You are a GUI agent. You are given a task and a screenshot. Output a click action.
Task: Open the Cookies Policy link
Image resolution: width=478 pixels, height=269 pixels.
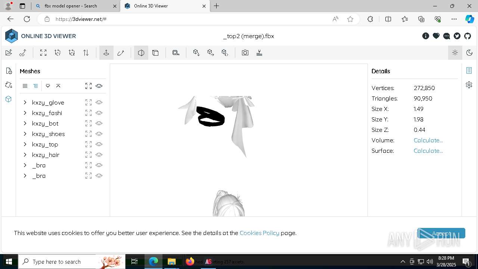[259, 233]
